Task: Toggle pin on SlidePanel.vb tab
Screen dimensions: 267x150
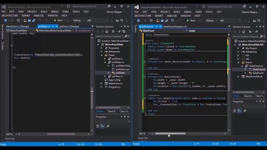Action: 157,27
